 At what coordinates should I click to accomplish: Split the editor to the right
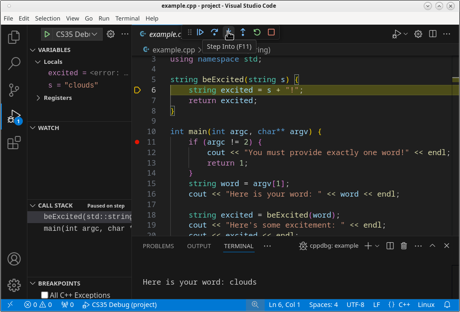click(x=433, y=34)
